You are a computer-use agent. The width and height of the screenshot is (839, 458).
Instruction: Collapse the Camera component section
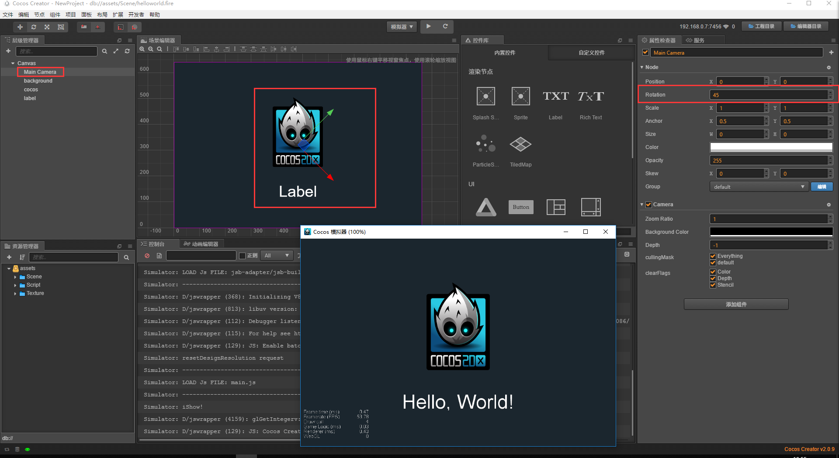coord(642,205)
